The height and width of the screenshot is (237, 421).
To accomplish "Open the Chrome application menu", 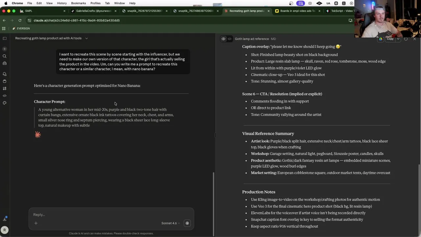I will (x=17, y=3).
